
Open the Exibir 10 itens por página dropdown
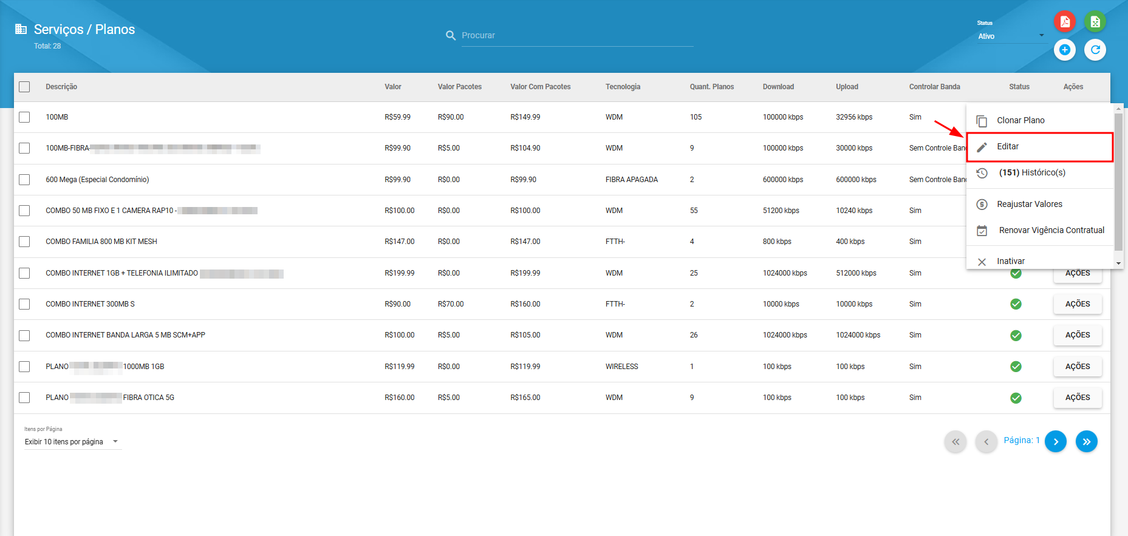[72, 442]
